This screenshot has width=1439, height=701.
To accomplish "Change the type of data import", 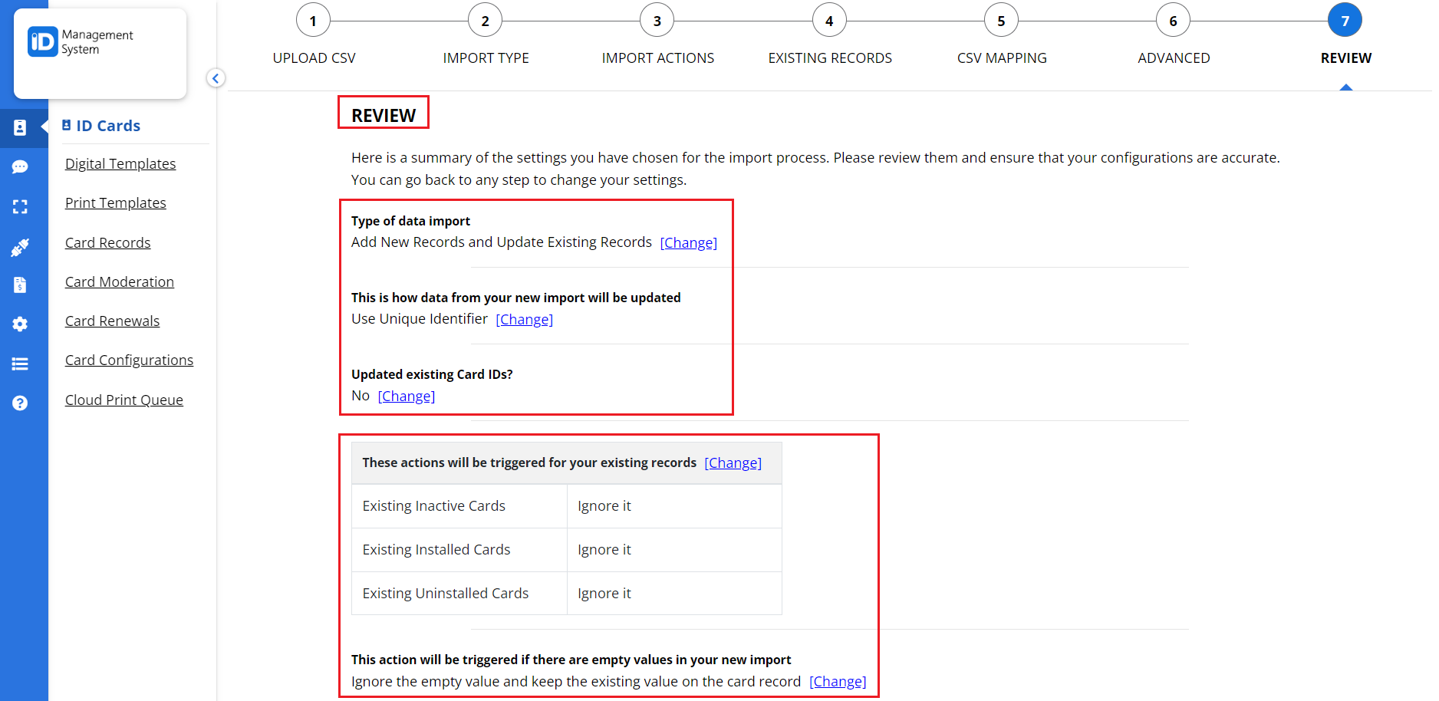I will (688, 243).
